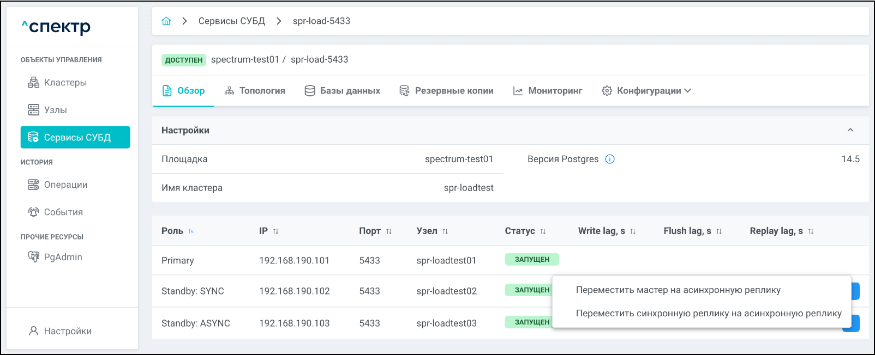The width and height of the screenshot is (875, 355).
Task: Open Кластеры in the sidebar
Action: point(65,83)
